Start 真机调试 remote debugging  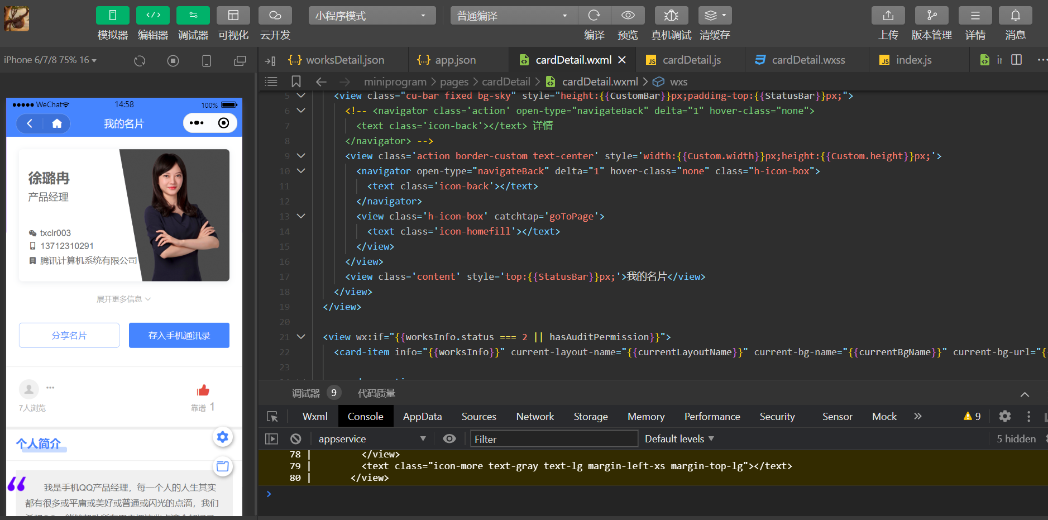coord(671,16)
